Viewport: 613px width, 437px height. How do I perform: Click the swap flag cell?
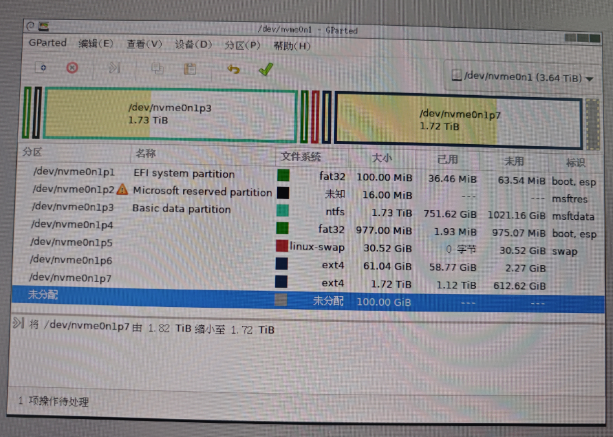click(564, 251)
